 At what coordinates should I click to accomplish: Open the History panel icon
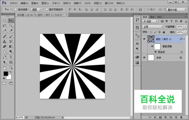137,20
